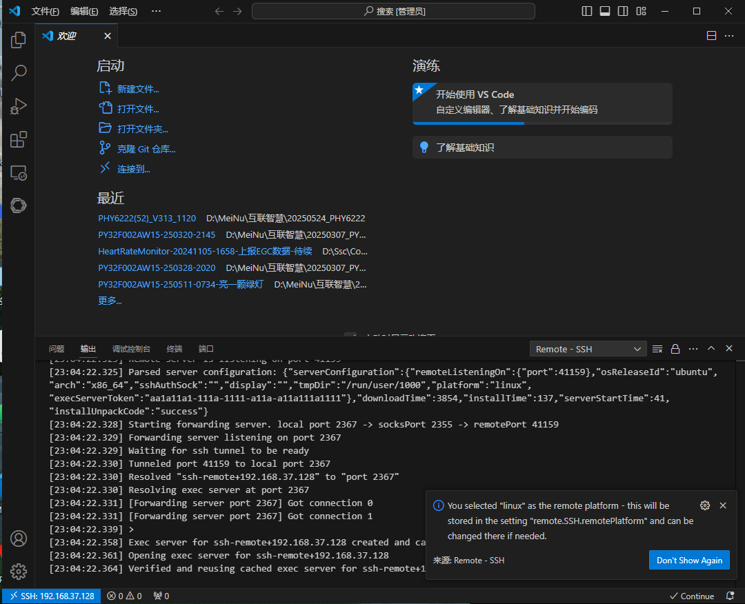Screen dimensions: 745x604
Task: Click SSH: 192.168.37.128 remote indicator
Action: click(x=52, y=596)
